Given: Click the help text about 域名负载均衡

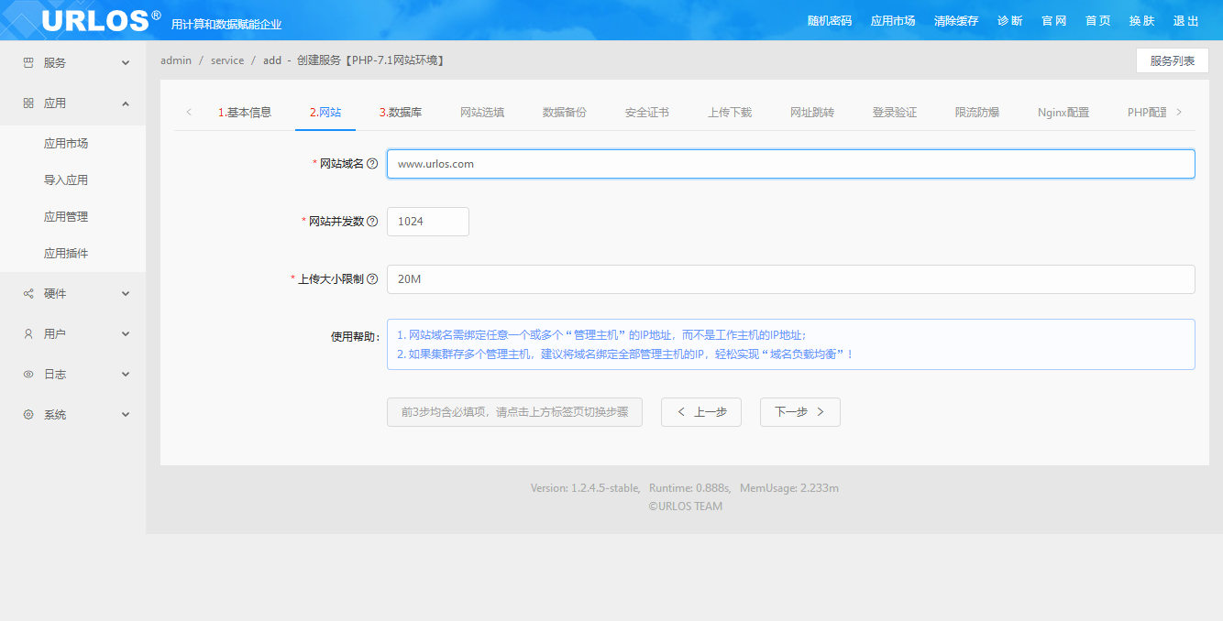Looking at the screenshot, I should pyautogui.click(x=625, y=354).
